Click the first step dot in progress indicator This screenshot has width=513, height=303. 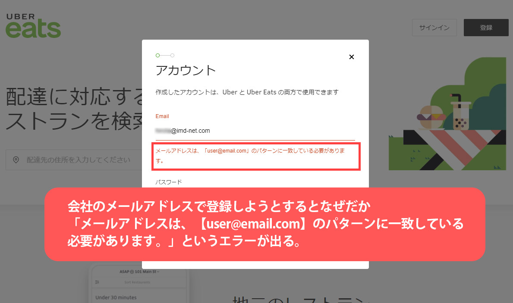[157, 55]
